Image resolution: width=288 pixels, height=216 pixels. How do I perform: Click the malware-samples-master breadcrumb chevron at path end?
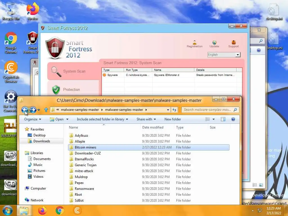point(146,110)
